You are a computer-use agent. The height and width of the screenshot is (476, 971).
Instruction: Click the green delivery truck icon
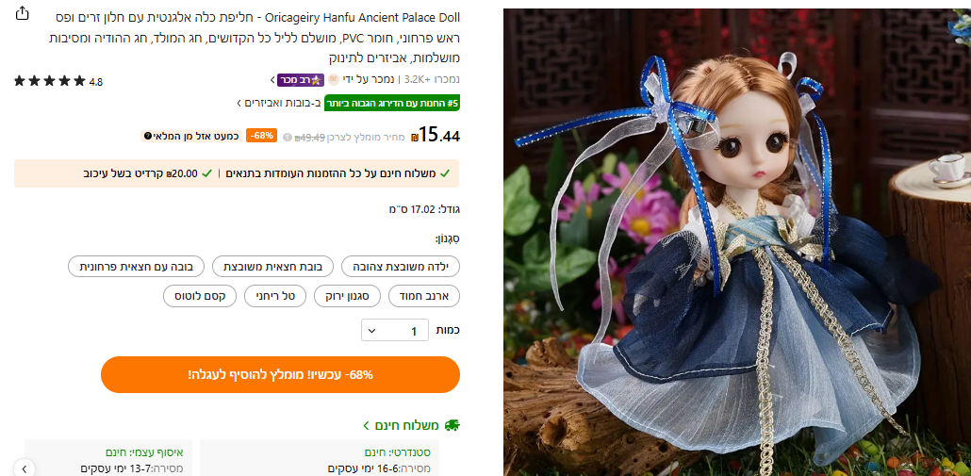coord(453,425)
